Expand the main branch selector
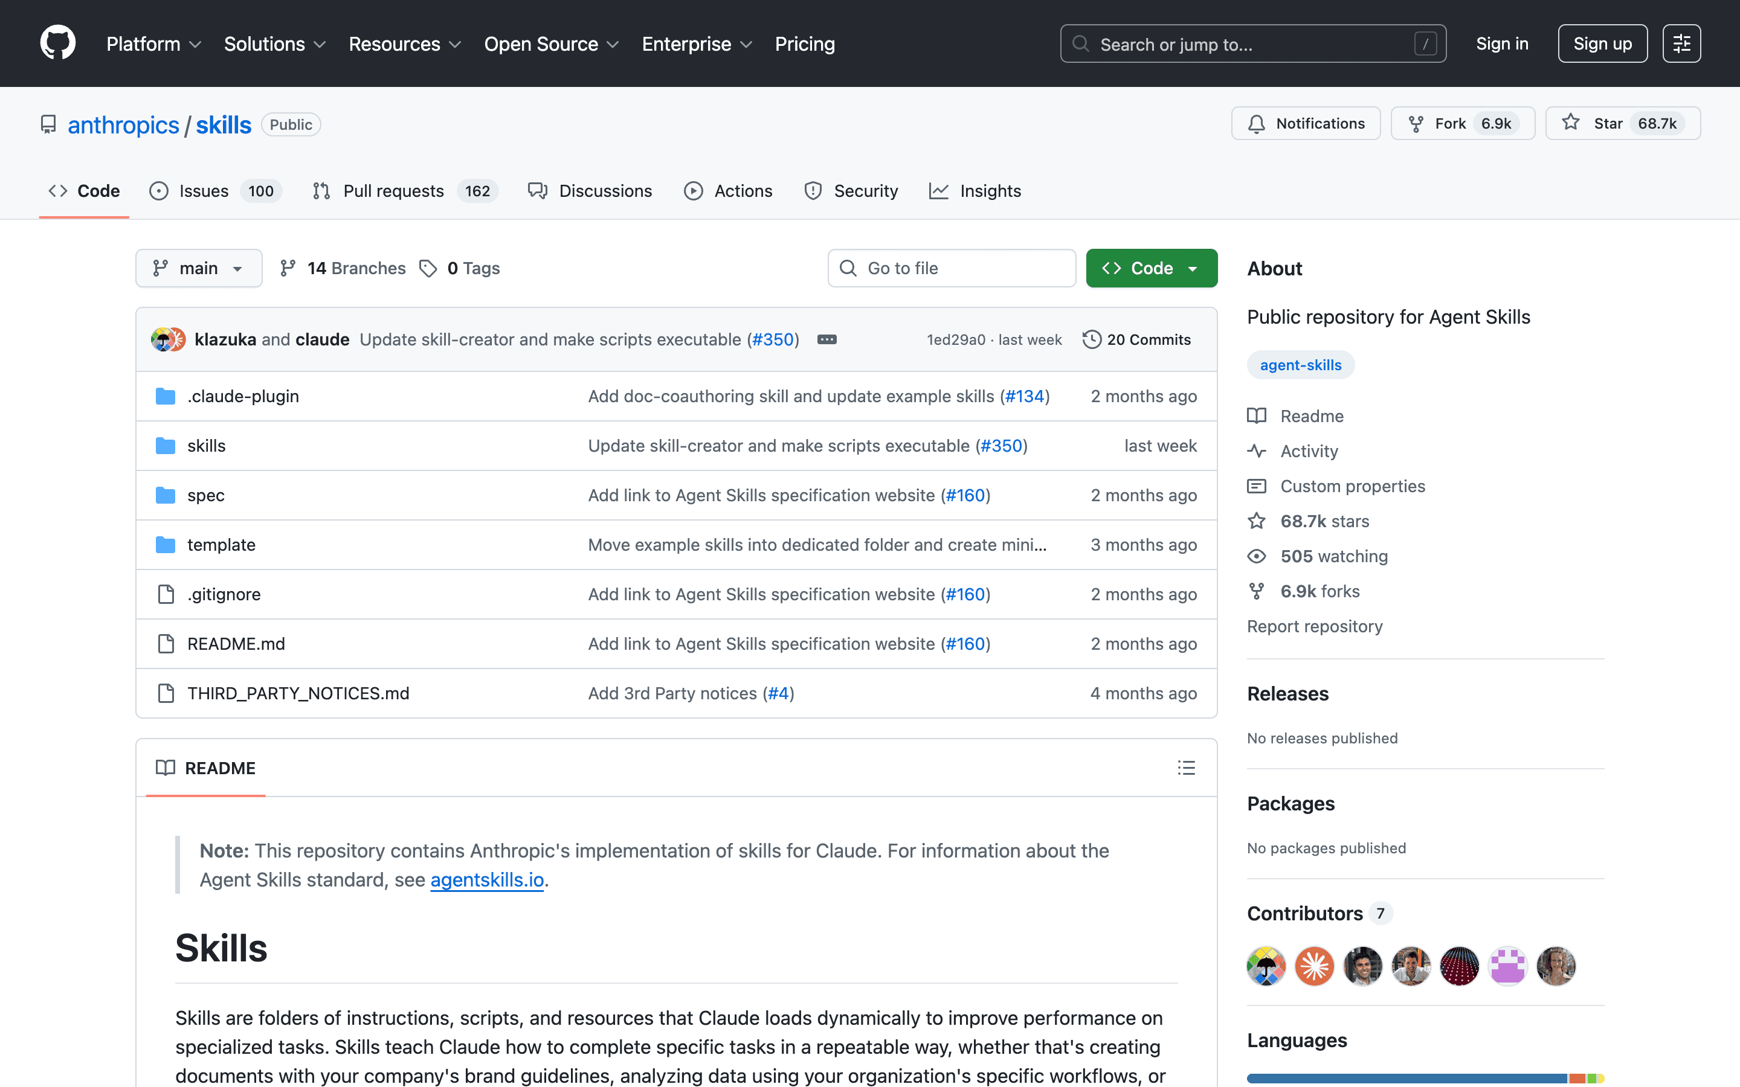1740x1087 pixels. [198, 268]
